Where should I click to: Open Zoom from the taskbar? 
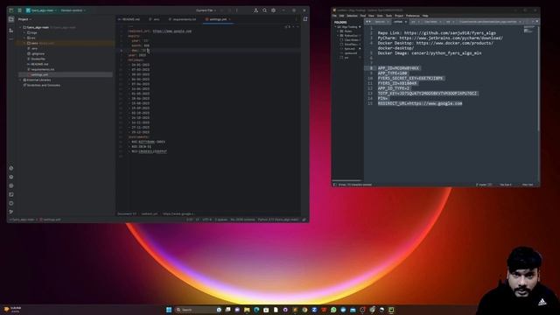pos(314,310)
